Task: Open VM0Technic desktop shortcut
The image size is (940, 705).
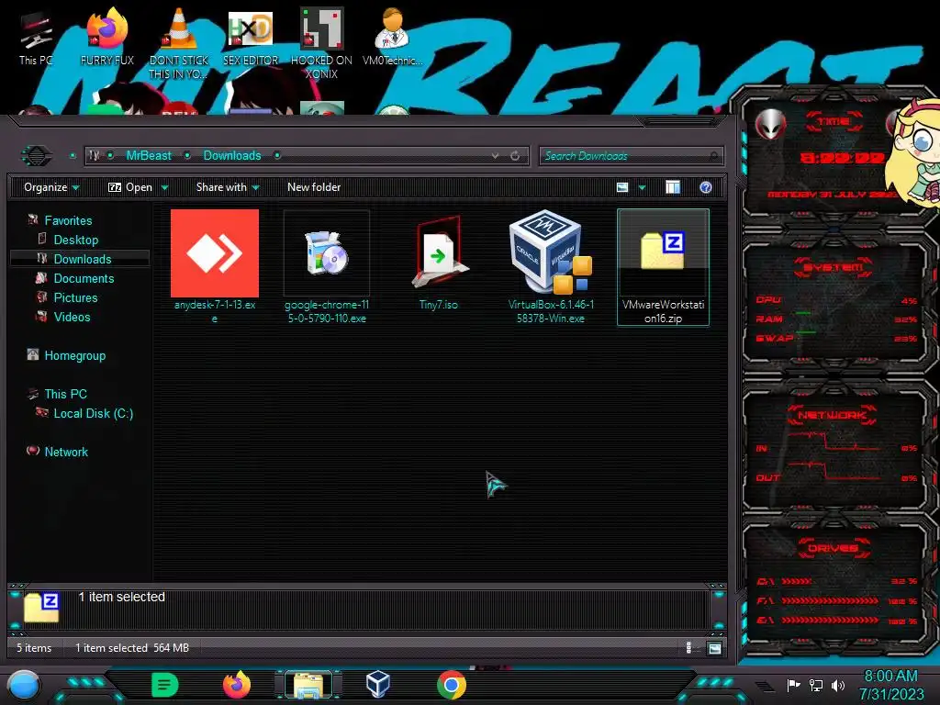Action: click(392, 36)
